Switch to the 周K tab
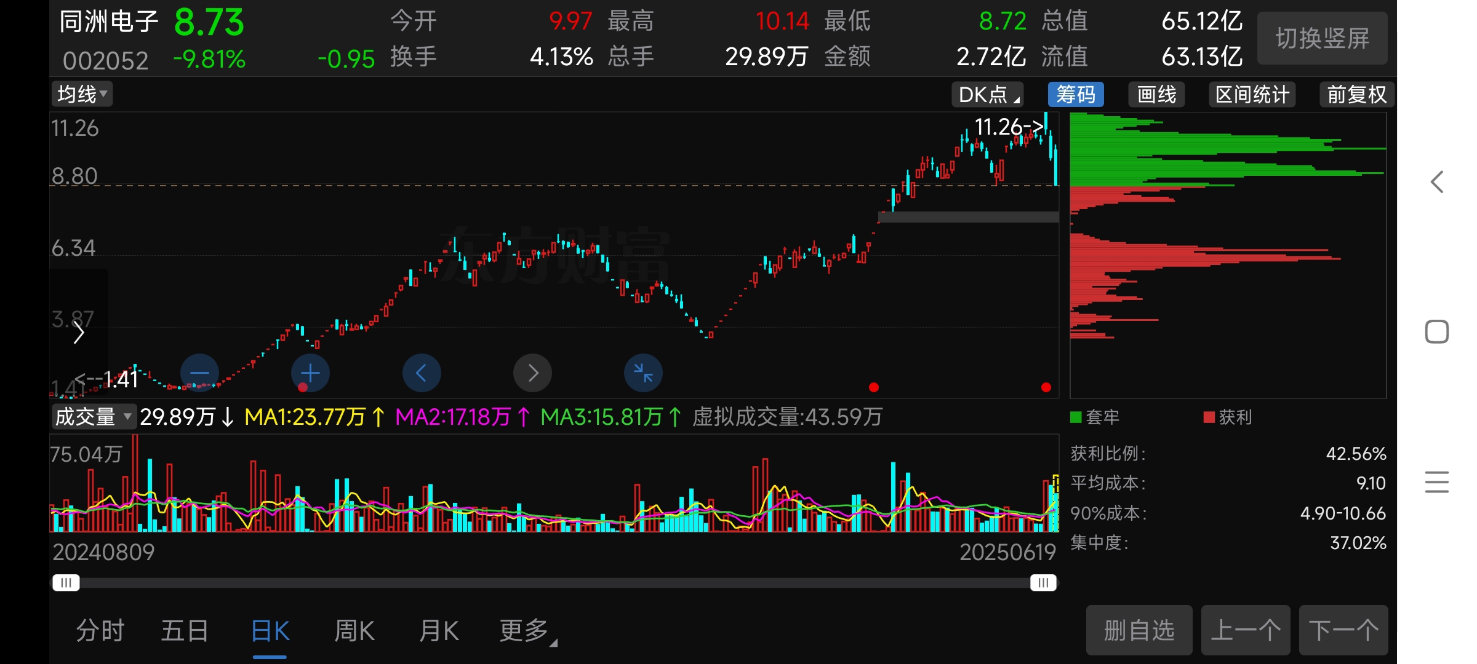 tap(354, 631)
